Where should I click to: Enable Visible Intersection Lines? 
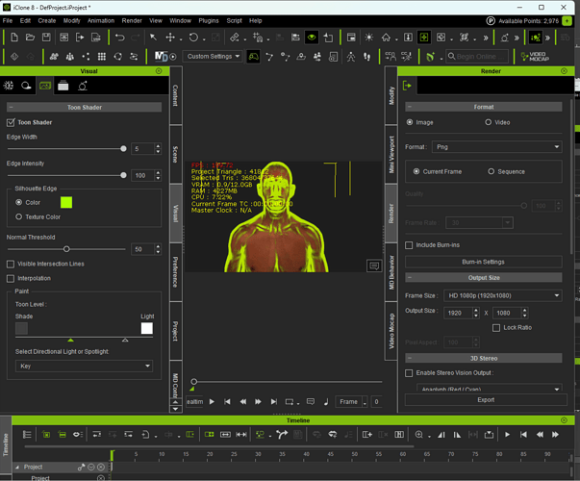click(x=11, y=265)
